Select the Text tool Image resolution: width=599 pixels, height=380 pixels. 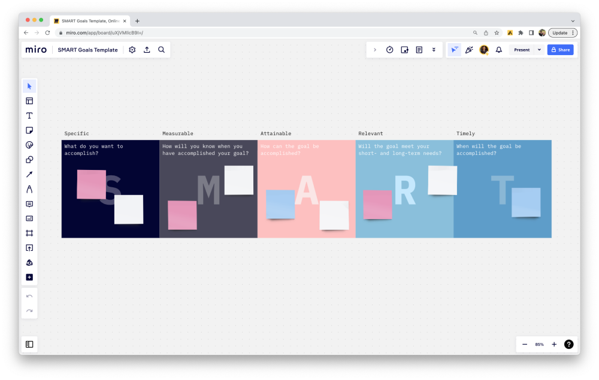coord(29,115)
